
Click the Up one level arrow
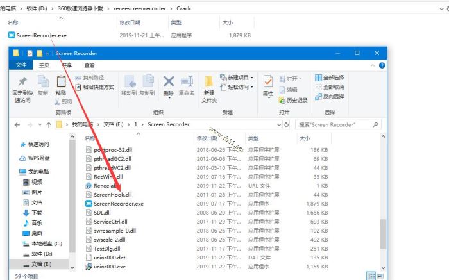49,125
